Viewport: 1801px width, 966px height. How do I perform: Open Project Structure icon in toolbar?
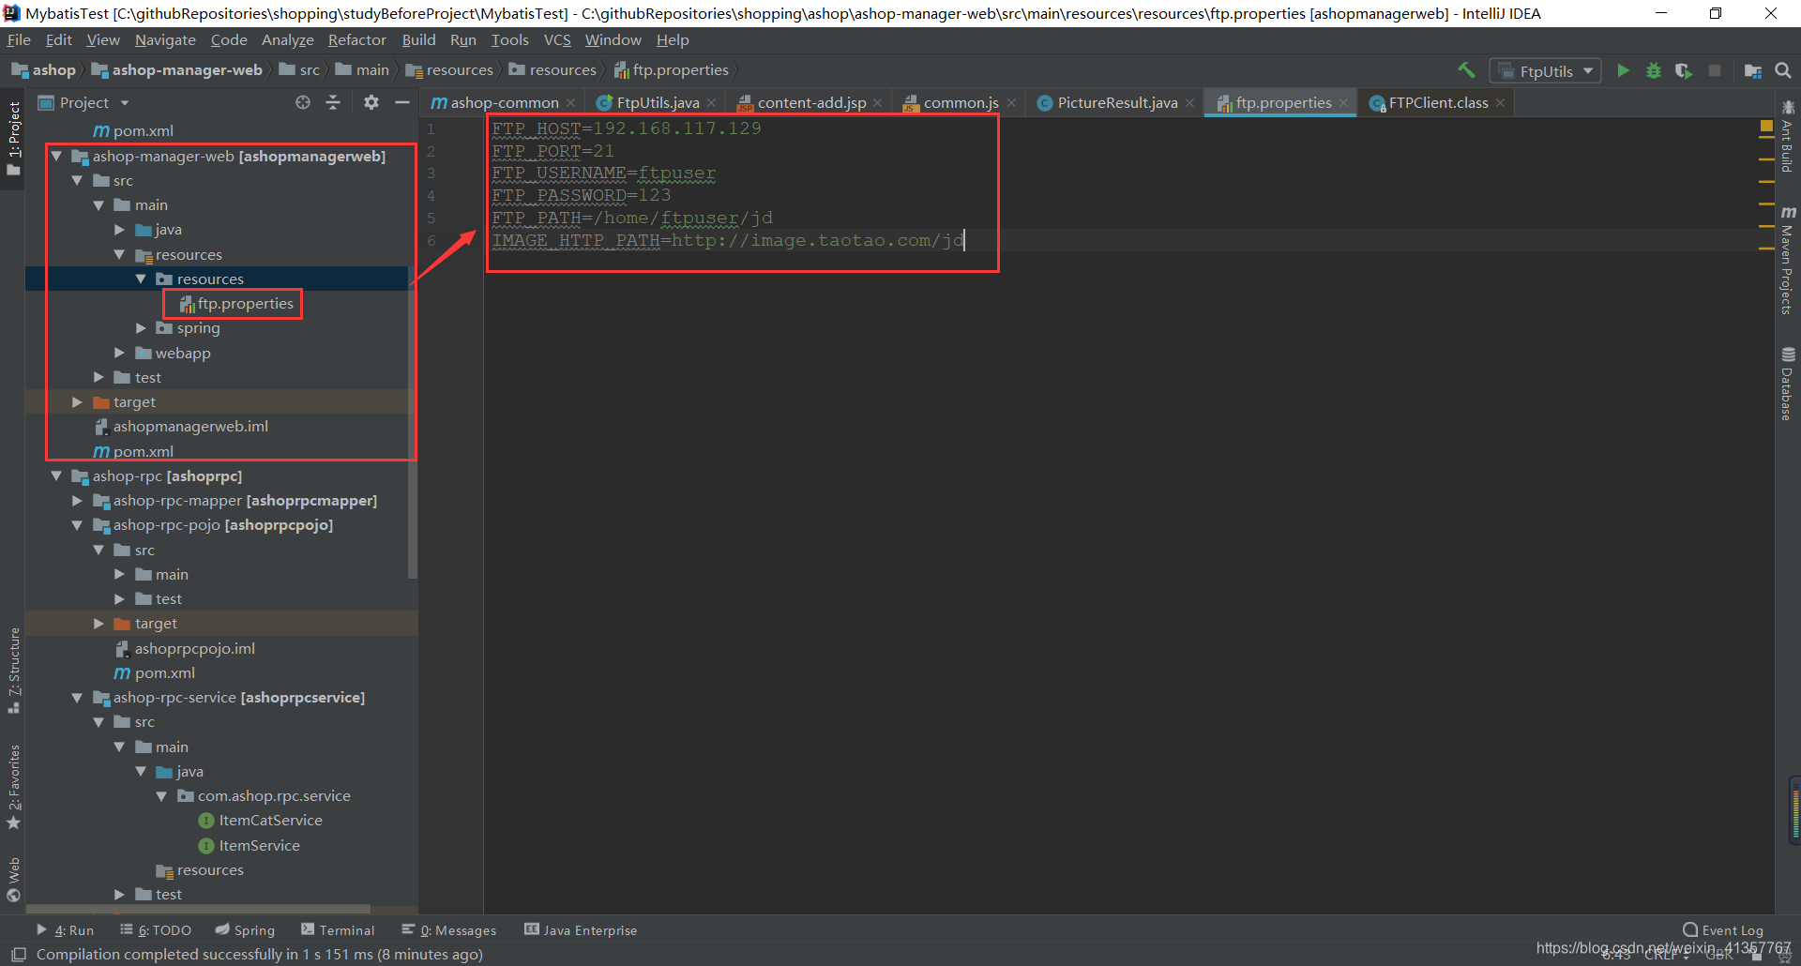coord(1752,70)
